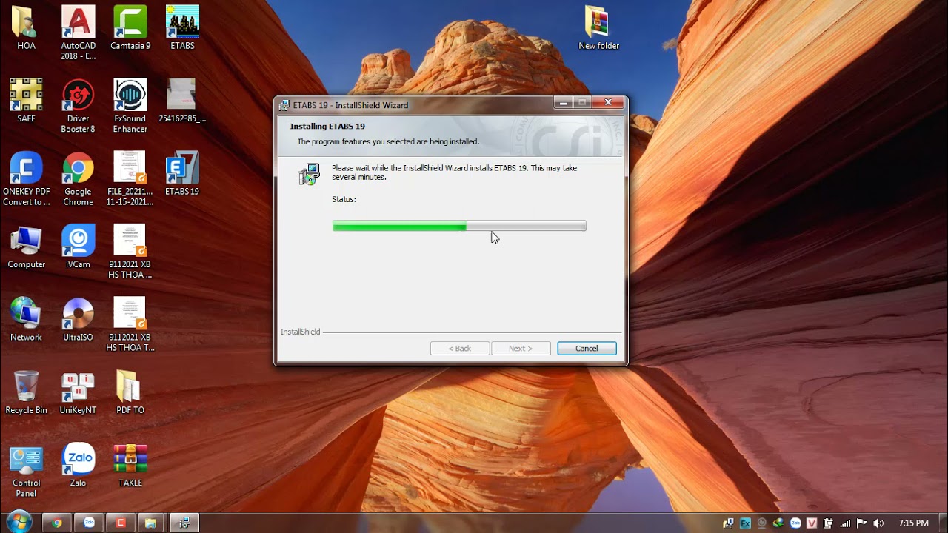
Task: Click the 7:15 PM system clock
Action: pos(913,523)
